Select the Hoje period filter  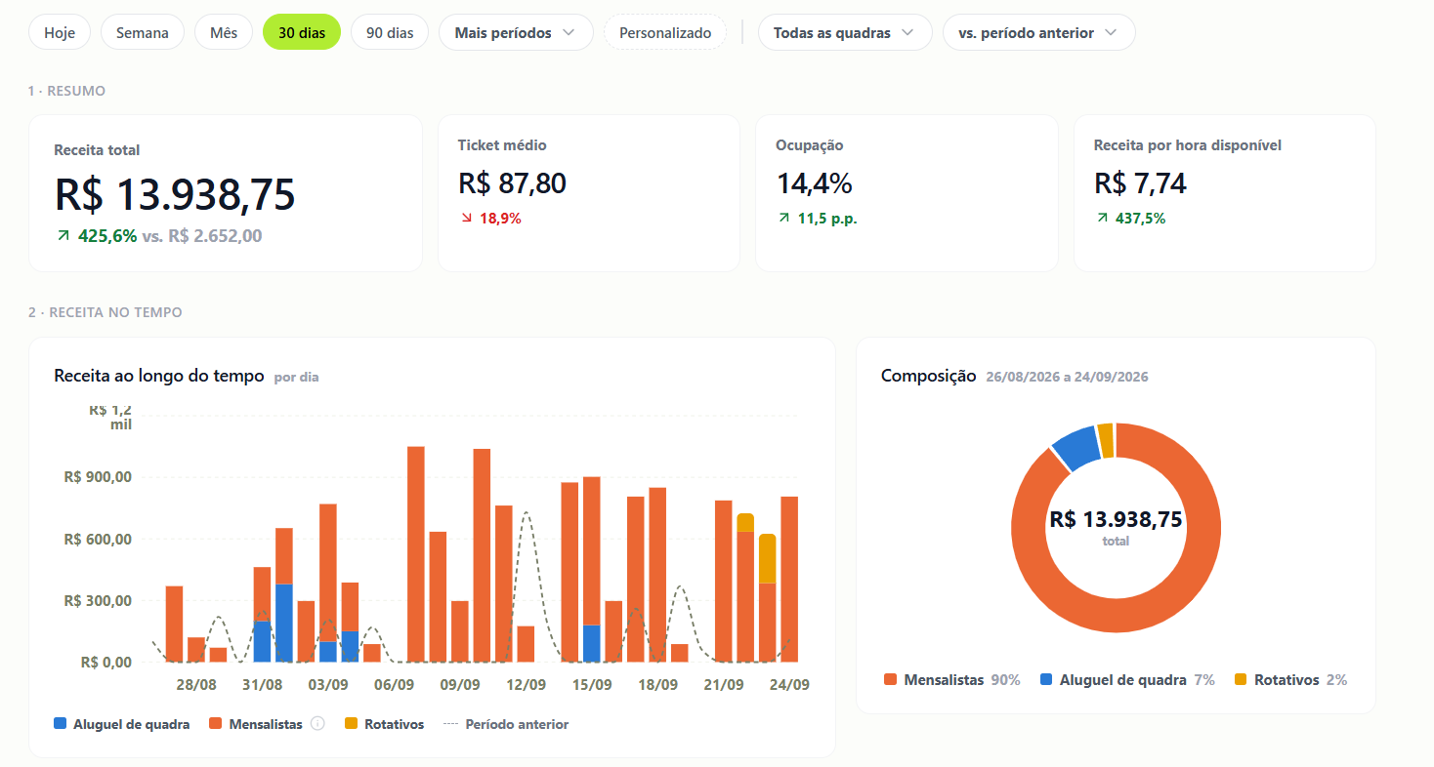point(60,32)
